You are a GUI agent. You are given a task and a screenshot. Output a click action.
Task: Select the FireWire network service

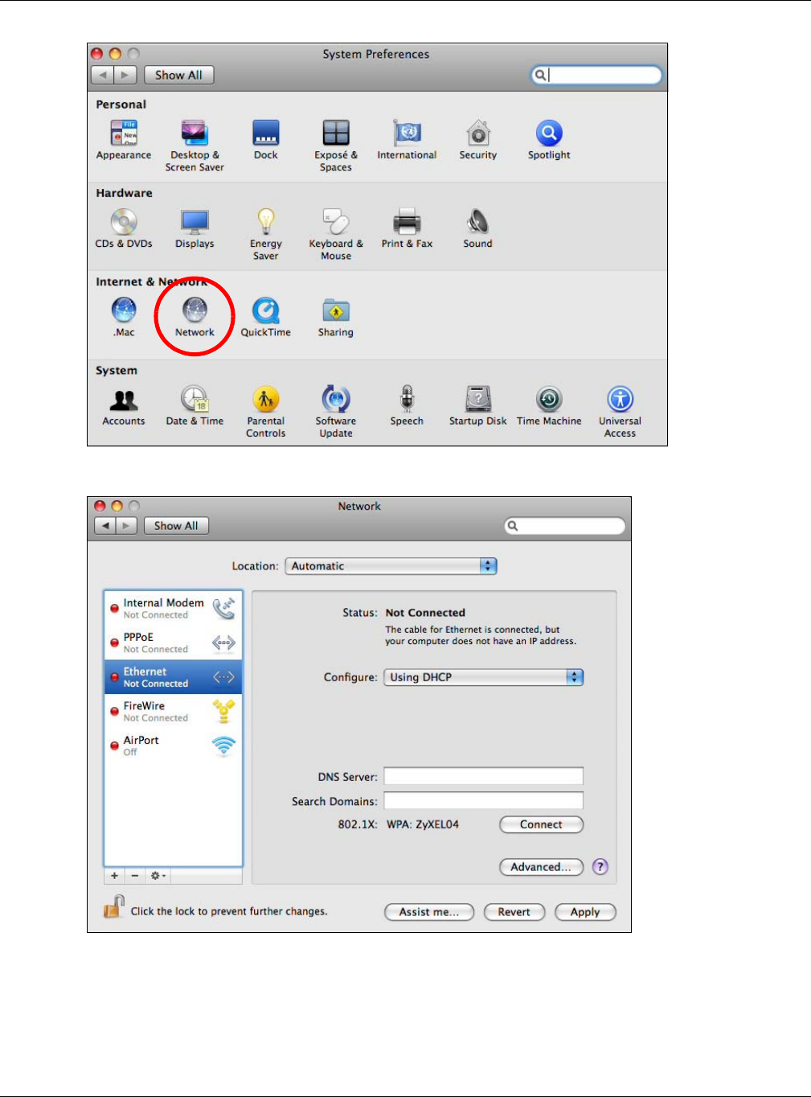(x=173, y=711)
